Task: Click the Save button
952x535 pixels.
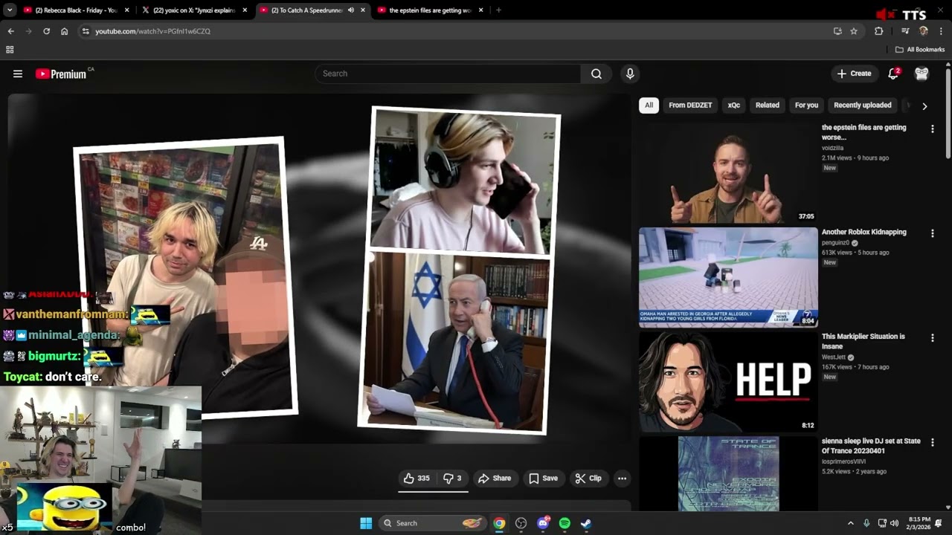Action: pos(543,479)
